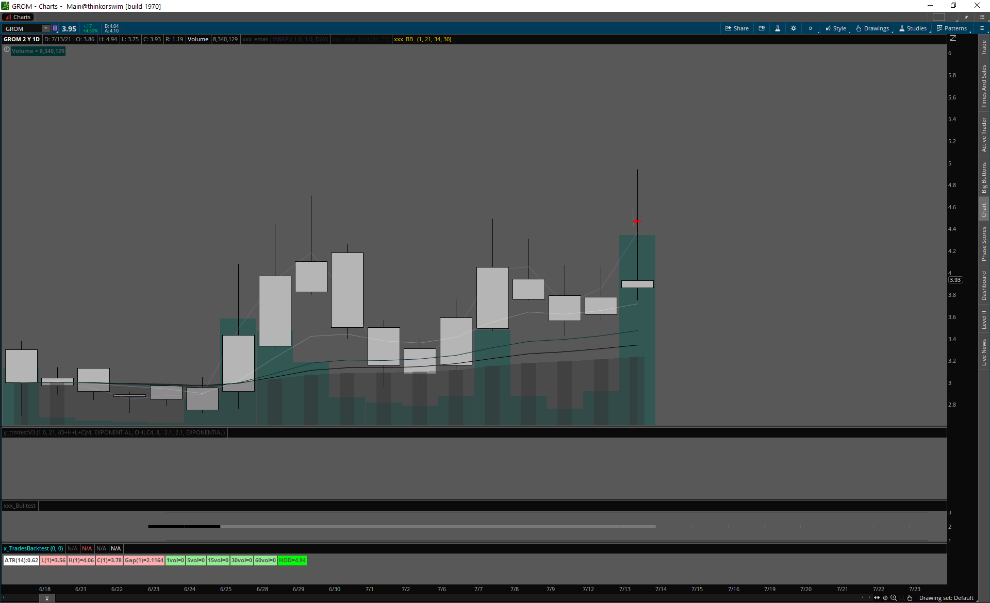Open the Style menu
This screenshot has height=603, width=990.
point(836,28)
